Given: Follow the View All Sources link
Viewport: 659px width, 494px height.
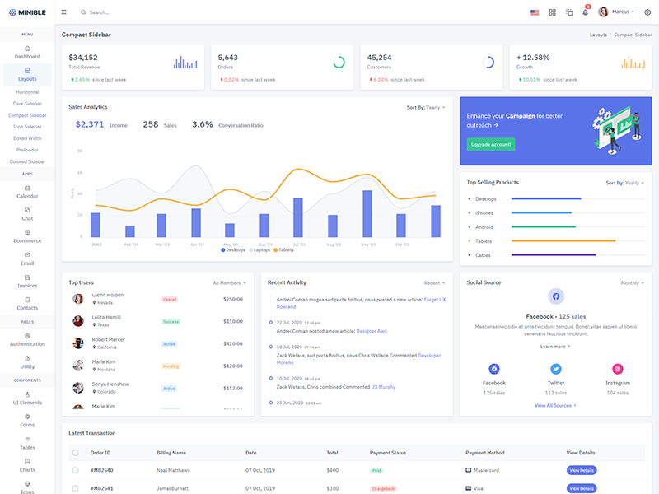Looking at the screenshot, I should pos(555,405).
